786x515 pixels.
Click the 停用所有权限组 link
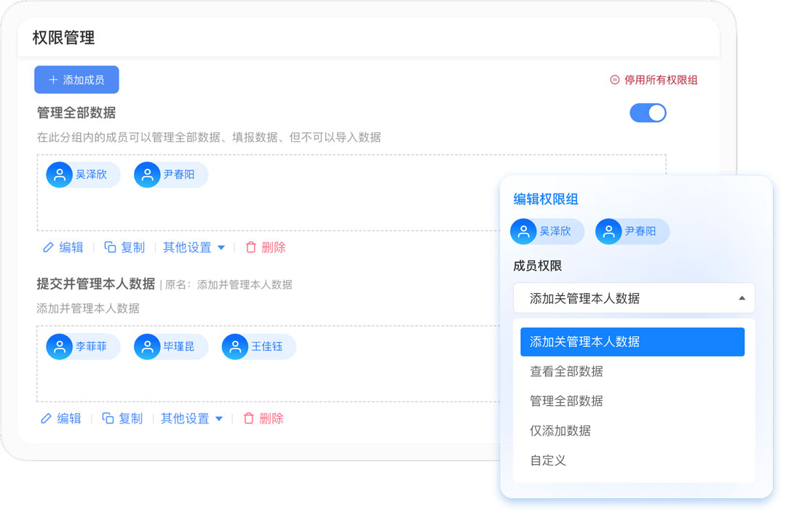(x=660, y=80)
